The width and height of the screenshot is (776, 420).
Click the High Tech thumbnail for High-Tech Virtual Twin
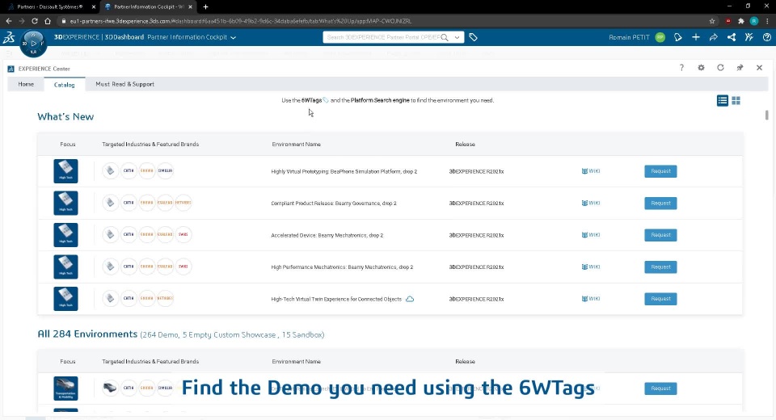(x=65, y=299)
